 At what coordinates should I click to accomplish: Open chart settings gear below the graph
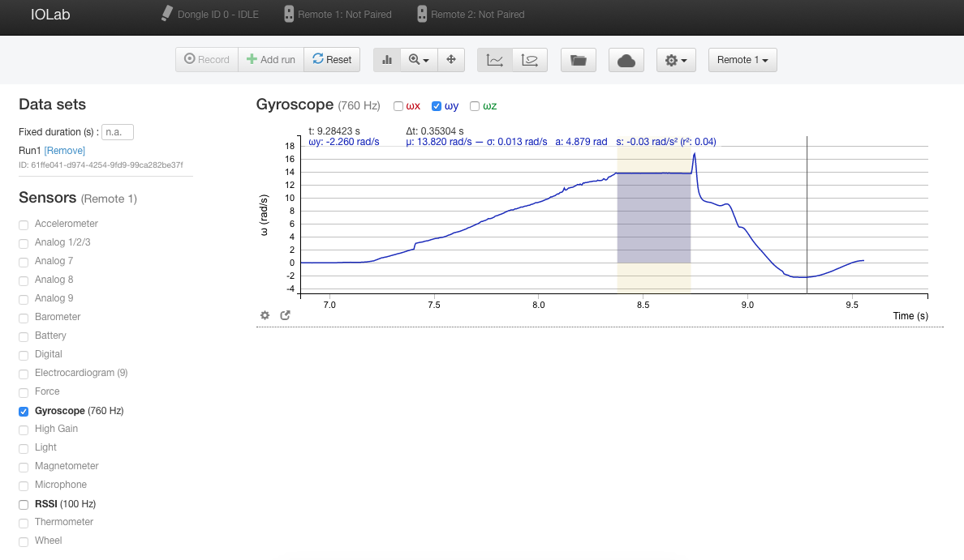coord(265,315)
